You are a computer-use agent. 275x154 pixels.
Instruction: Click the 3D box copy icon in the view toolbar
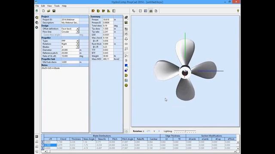(x=126, y=18)
